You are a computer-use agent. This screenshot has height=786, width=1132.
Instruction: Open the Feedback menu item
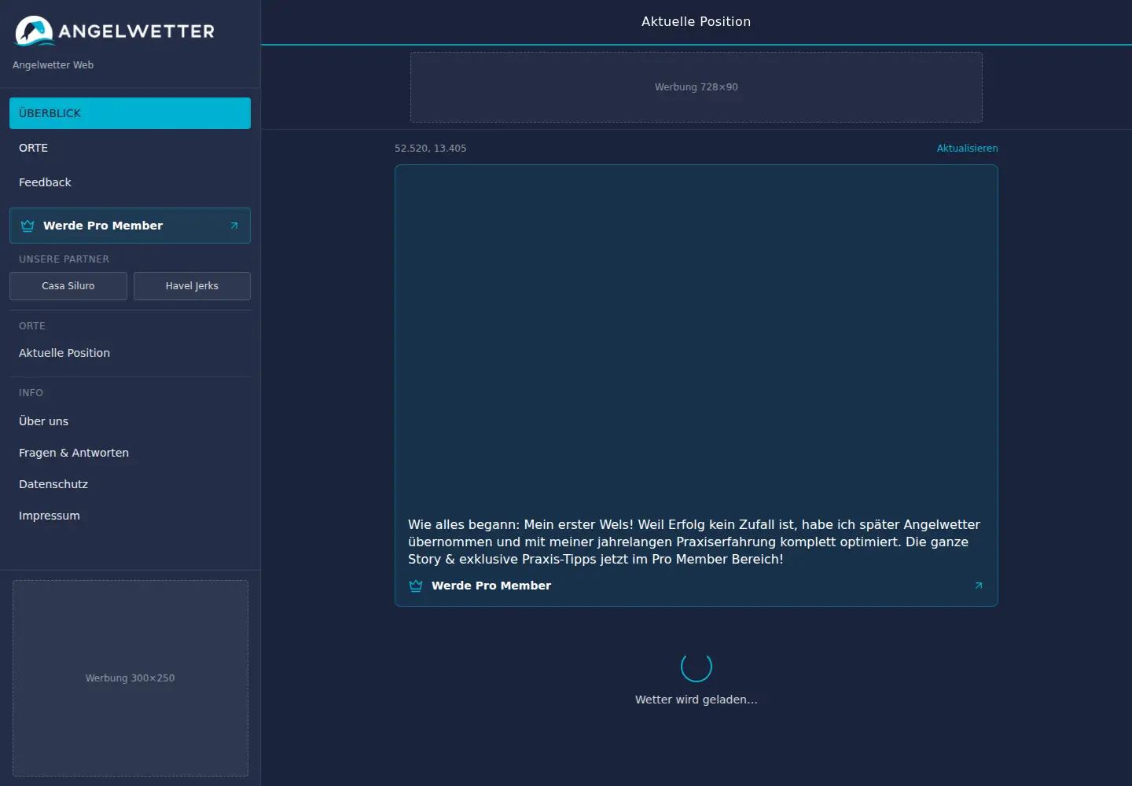pos(130,182)
